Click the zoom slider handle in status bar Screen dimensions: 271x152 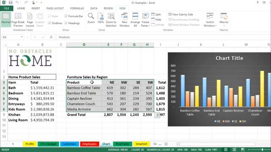[x=263, y=149]
